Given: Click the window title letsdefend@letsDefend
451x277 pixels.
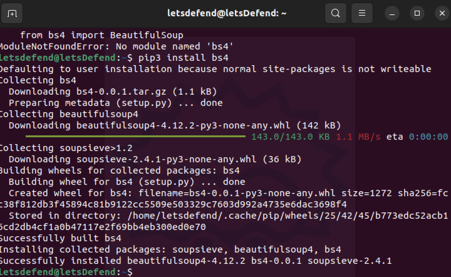Looking at the screenshot, I should [226, 13].
